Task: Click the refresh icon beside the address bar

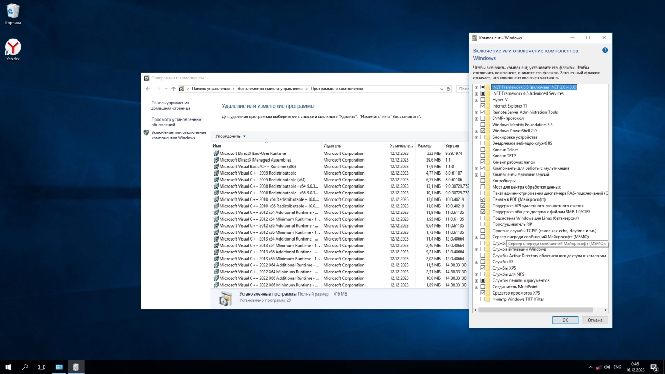Action: (449, 89)
